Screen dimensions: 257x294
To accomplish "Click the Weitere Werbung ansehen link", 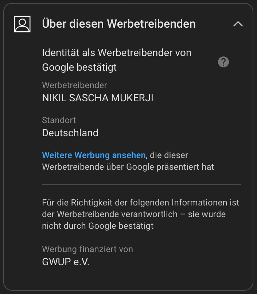I will tap(94, 155).
